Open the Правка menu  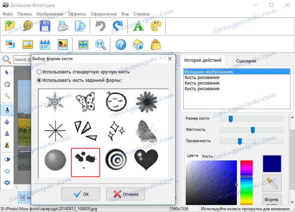(25, 14)
